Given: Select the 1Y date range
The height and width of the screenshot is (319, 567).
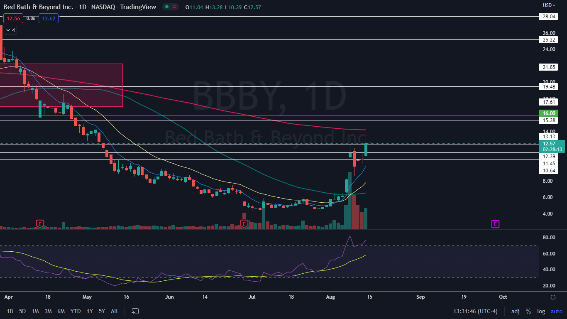Looking at the screenshot, I should 90,311.
